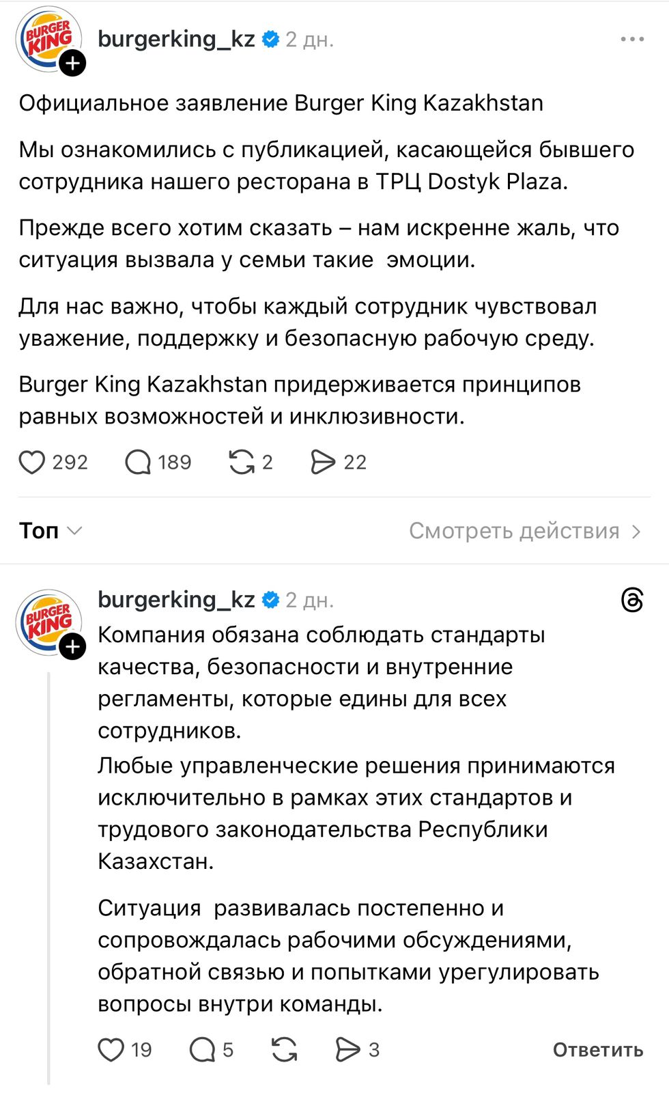Viewport: 669px width, 1093px height.
Task: Like the reply with 19 likes
Action: [111, 1050]
